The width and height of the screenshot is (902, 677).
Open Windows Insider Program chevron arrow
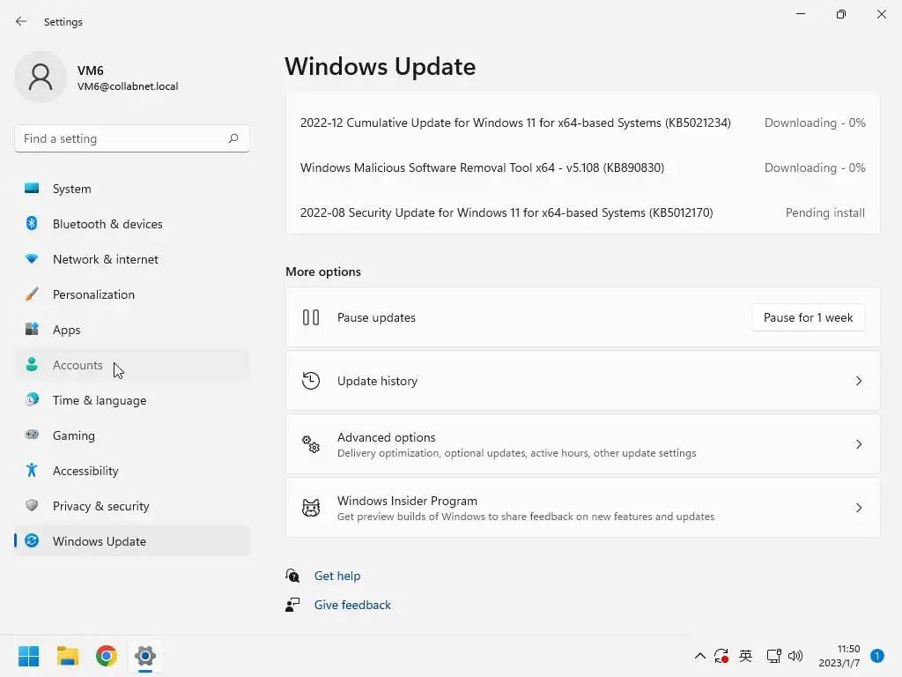click(x=859, y=508)
